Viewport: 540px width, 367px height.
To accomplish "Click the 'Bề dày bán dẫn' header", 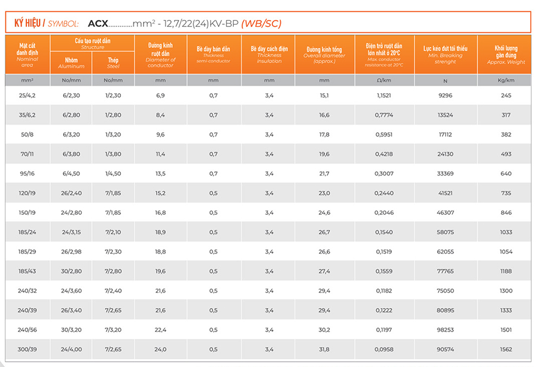I will (214, 54).
